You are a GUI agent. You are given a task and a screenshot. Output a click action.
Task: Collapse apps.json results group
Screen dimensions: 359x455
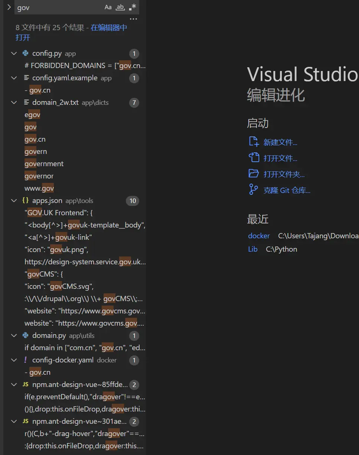coord(14,201)
